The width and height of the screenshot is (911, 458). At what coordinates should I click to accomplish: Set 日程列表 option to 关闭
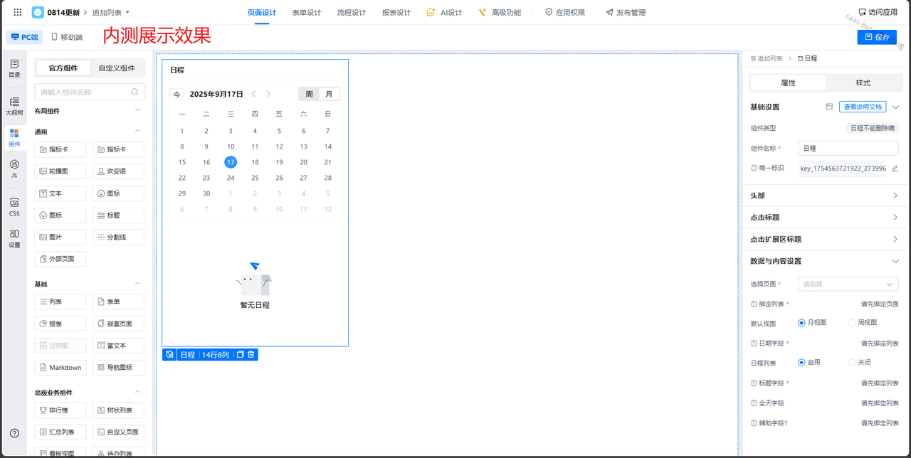click(x=852, y=362)
